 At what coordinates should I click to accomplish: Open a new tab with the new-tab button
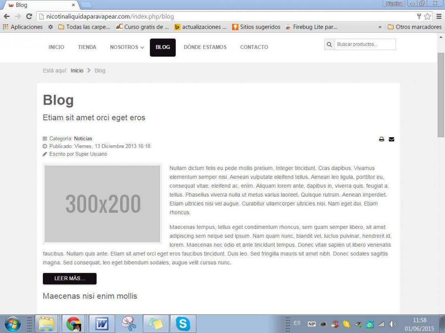tap(86, 5)
